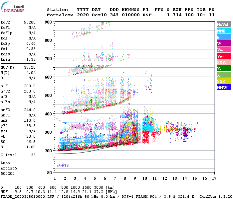The height and width of the screenshot is (199, 233).
Task: Click the foF2 value 9.200
Action: [x=30, y=22]
